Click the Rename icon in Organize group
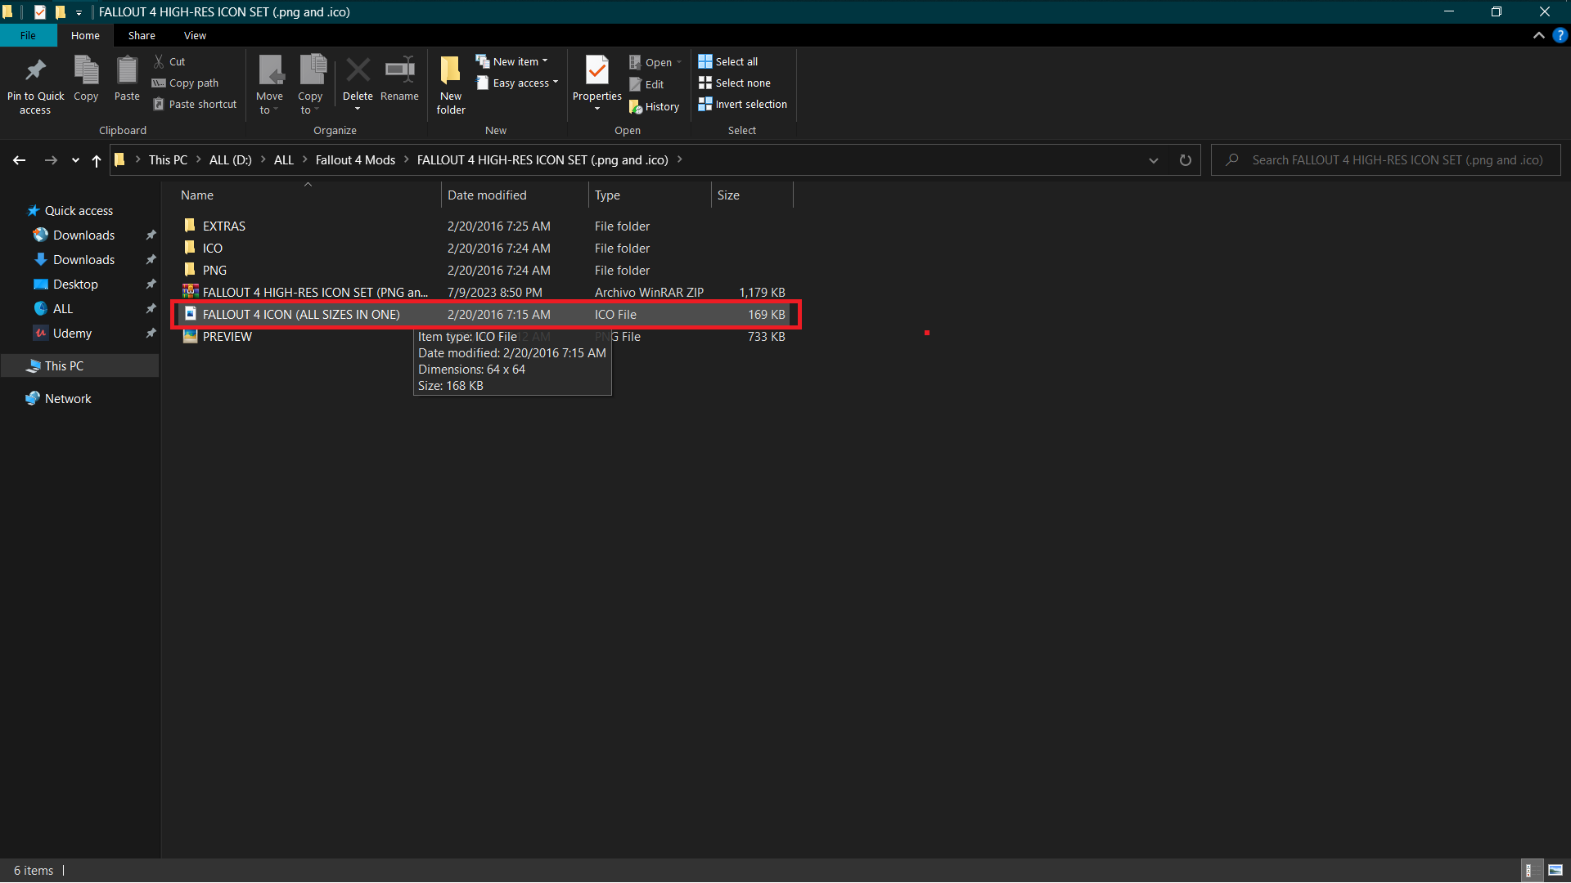Image resolution: width=1571 pixels, height=883 pixels. [399, 71]
